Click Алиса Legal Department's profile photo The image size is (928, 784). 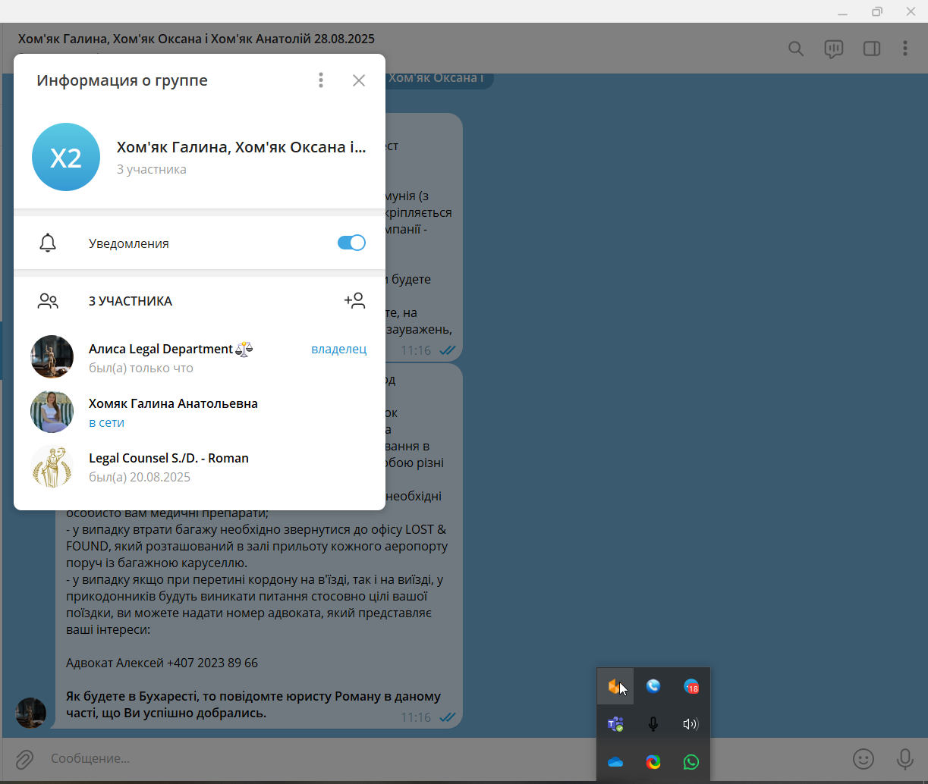52,357
